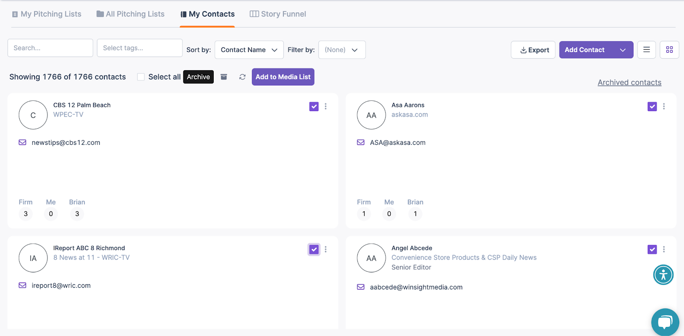Click the archive box icon

[x=224, y=77]
